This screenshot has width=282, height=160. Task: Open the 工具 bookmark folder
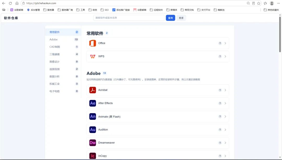click(x=81, y=10)
